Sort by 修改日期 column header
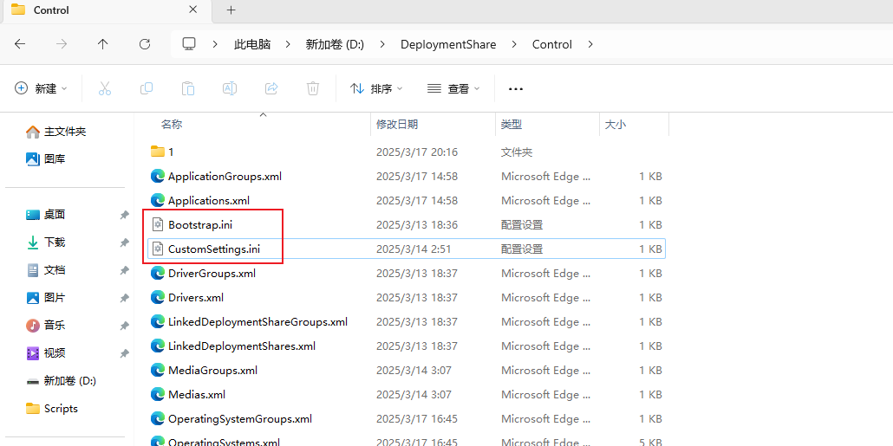This screenshot has width=893, height=446. tap(397, 124)
